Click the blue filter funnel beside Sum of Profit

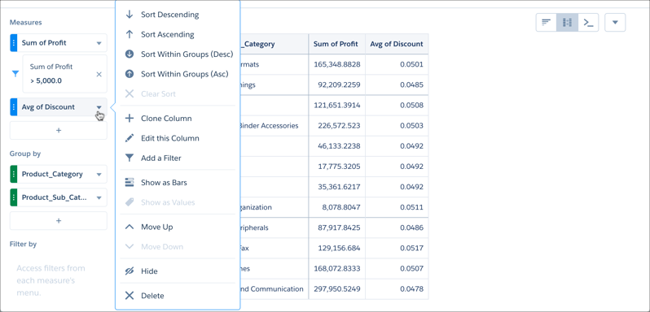tap(15, 74)
